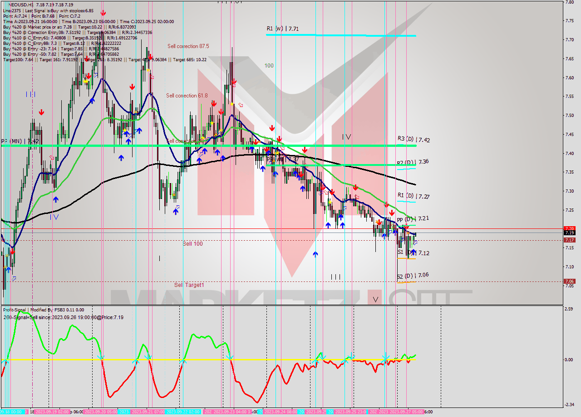The height and width of the screenshot is (417, 581).
Task: Click the red 7.20 price tag on axis
Action: 569,228
